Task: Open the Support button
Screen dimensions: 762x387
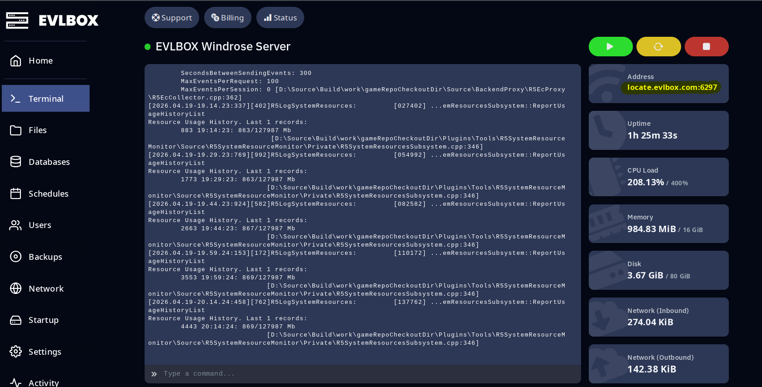Action: point(172,18)
